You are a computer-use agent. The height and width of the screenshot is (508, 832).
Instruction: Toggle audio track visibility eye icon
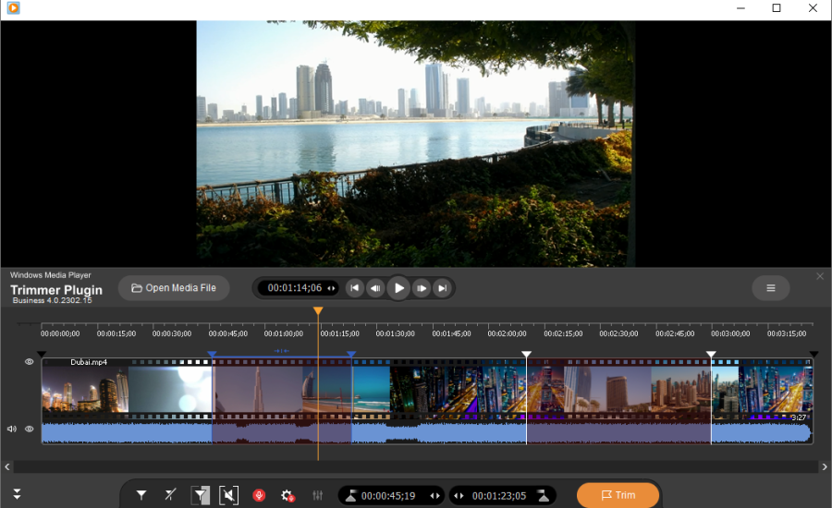pos(30,429)
